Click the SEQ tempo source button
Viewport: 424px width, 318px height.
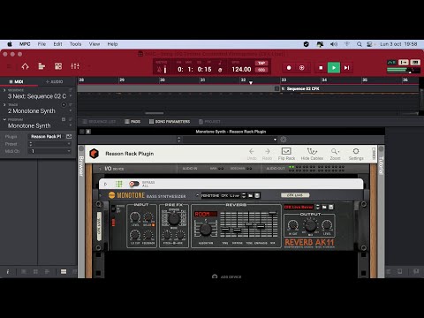coord(261,70)
